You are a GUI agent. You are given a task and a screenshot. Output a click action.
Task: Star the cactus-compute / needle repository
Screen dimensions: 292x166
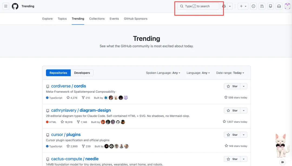coord(232,159)
